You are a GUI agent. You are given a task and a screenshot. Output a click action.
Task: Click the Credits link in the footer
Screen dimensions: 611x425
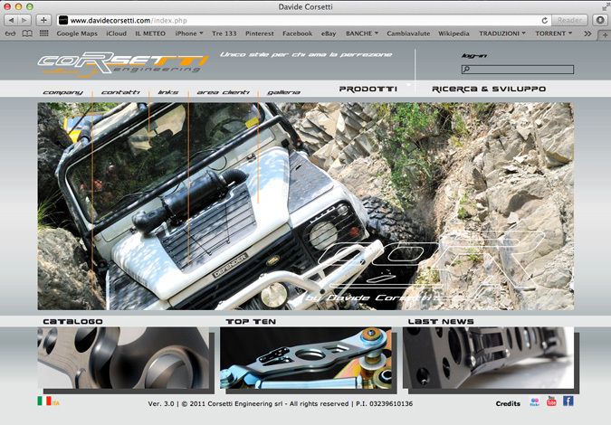(508, 403)
